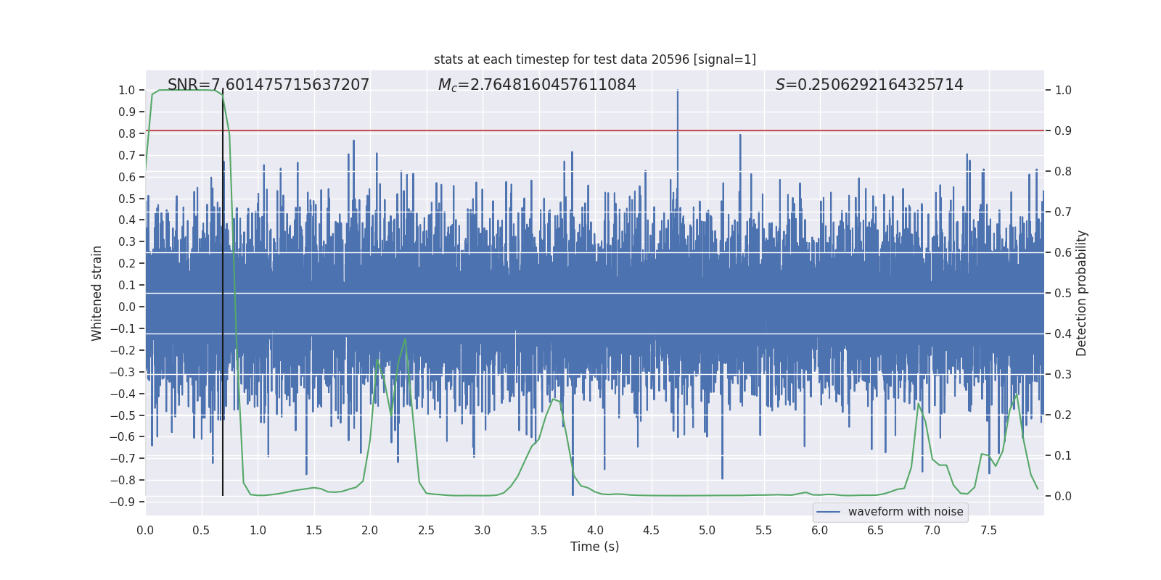Click the 0.9 tick on the right probability axis
The width and height of the screenshot is (1161, 580).
coord(1063,131)
